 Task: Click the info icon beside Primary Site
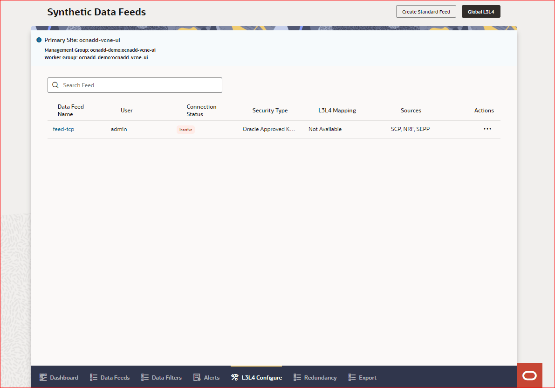[x=39, y=40]
